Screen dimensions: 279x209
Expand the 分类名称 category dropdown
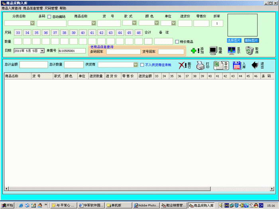[x=32, y=23]
